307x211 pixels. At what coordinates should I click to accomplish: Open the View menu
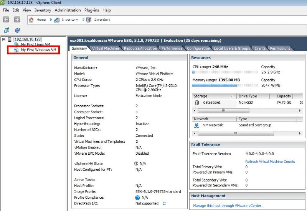click(x=27, y=10)
